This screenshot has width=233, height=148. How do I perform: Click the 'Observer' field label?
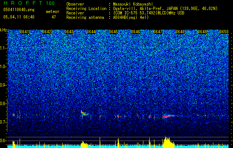tap(75, 4)
